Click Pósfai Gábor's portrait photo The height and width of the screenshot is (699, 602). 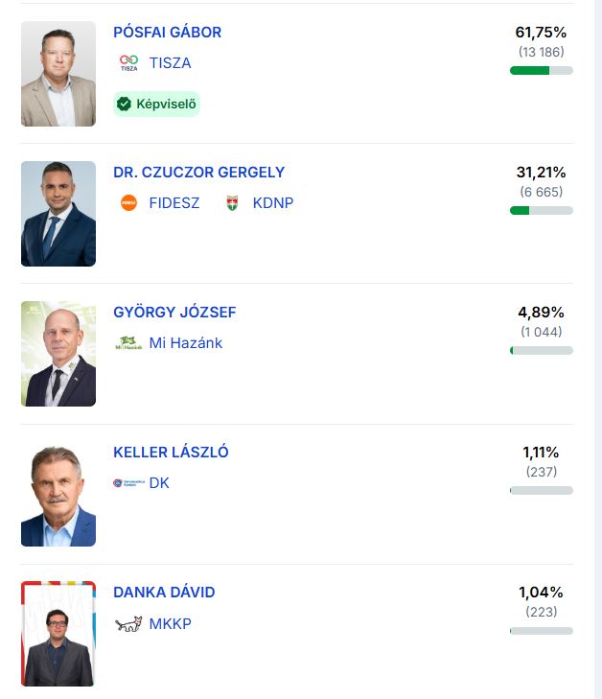point(58,74)
